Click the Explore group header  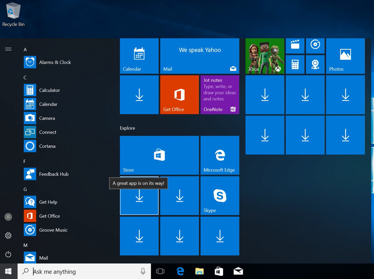127,128
